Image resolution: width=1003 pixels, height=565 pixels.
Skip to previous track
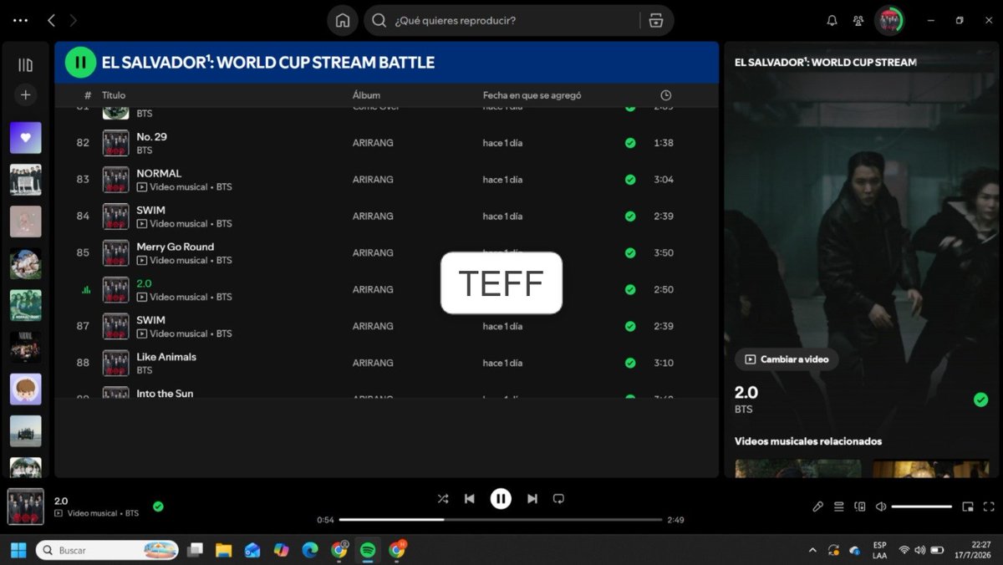pos(470,499)
